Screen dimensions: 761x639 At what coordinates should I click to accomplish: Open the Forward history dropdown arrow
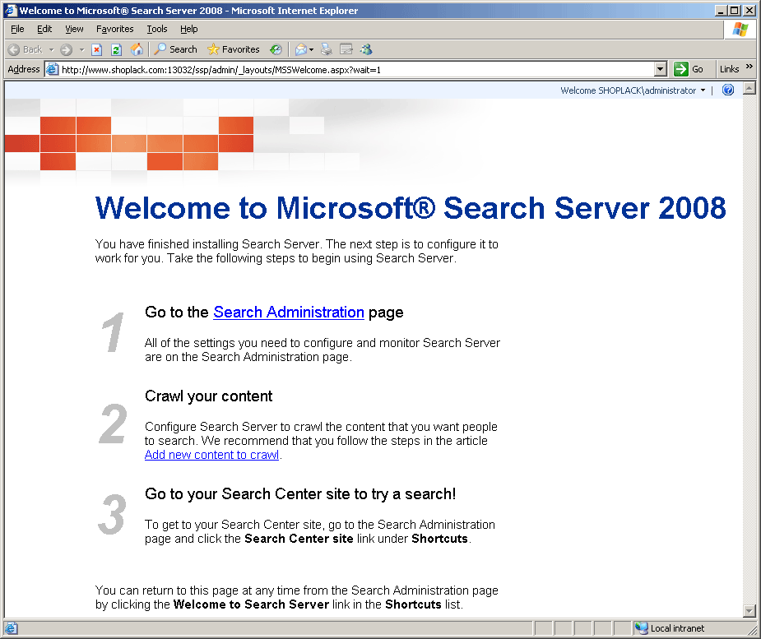82,49
